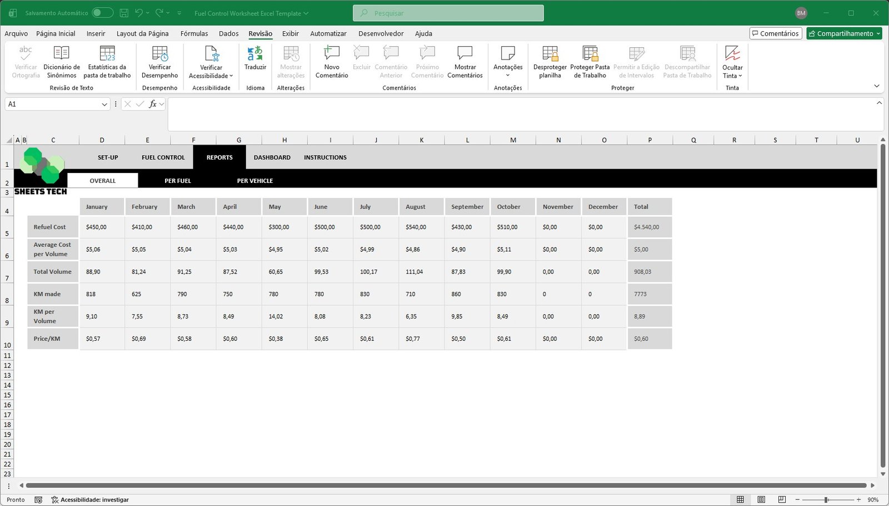The image size is (889, 506).
Task: Click the Compartilhamento button
Action: [x=844, y=33]
